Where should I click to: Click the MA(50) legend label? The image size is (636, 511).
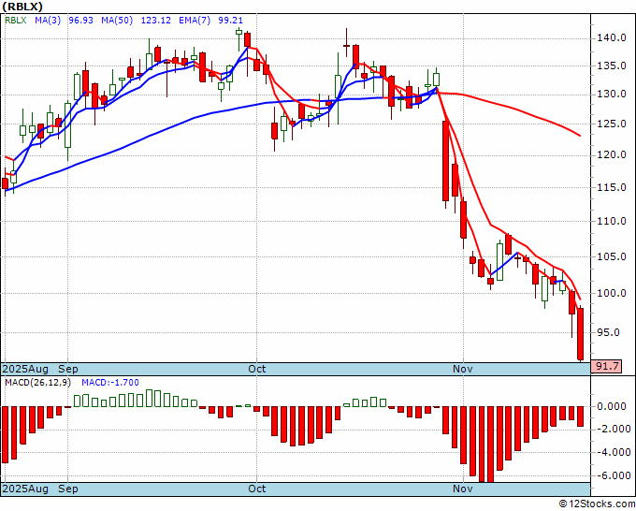[x=117, y=21]
